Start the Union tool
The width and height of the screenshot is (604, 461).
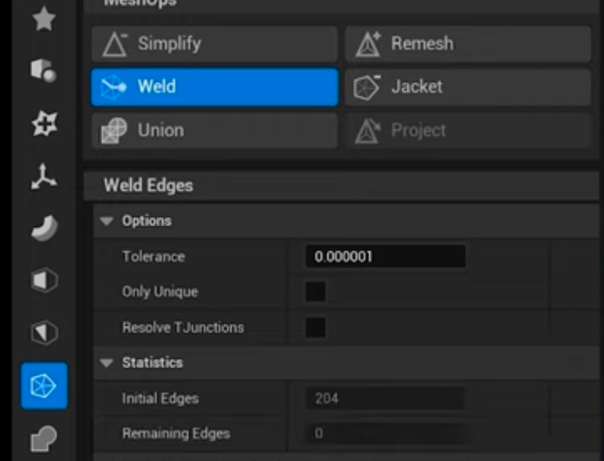(214, 131)
